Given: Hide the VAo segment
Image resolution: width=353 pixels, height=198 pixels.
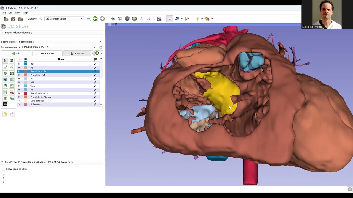Looking at the screenshot, I should coord(19,86).
